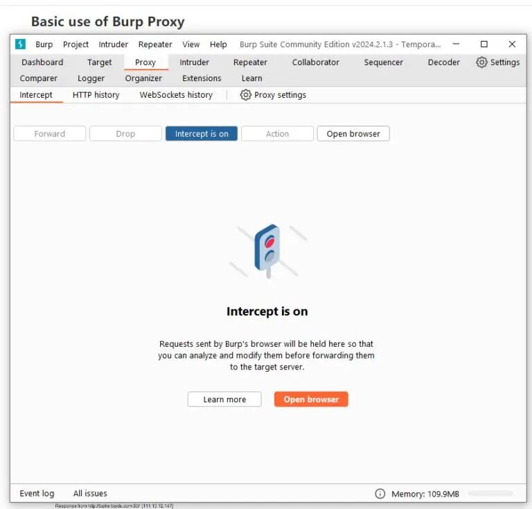Switch to the HTTP history tab
The width and height of the screenshot is (532, 509).
point(96,95)
